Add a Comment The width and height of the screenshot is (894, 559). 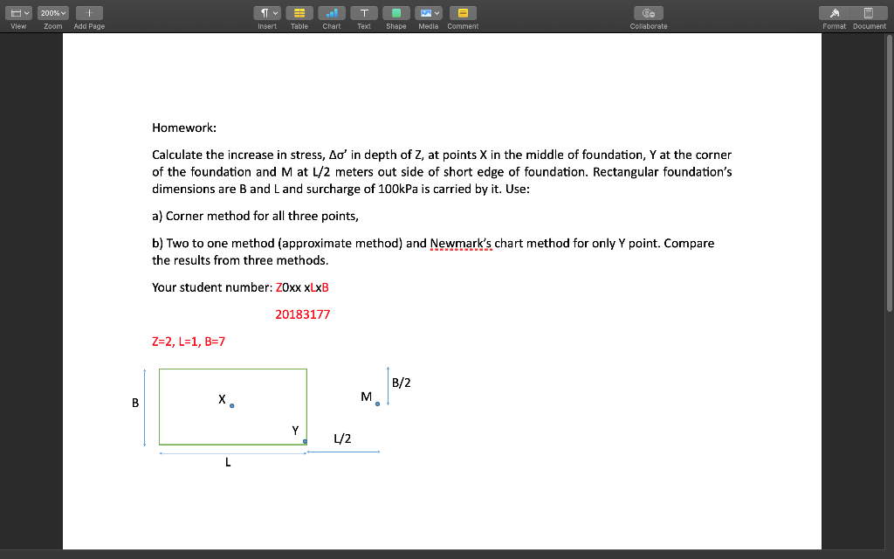[x=462, y=12]
